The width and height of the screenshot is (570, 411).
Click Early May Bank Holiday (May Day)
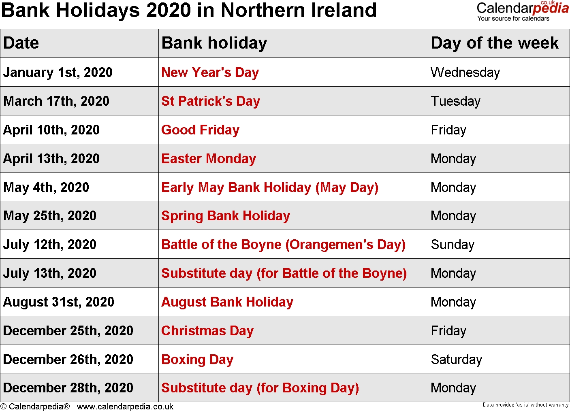(270, 187)
